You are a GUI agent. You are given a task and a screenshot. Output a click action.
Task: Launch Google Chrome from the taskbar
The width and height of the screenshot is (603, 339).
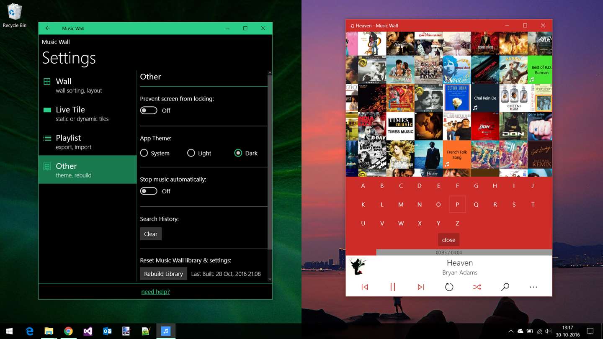pyautogui.click(x=68, y=331)
